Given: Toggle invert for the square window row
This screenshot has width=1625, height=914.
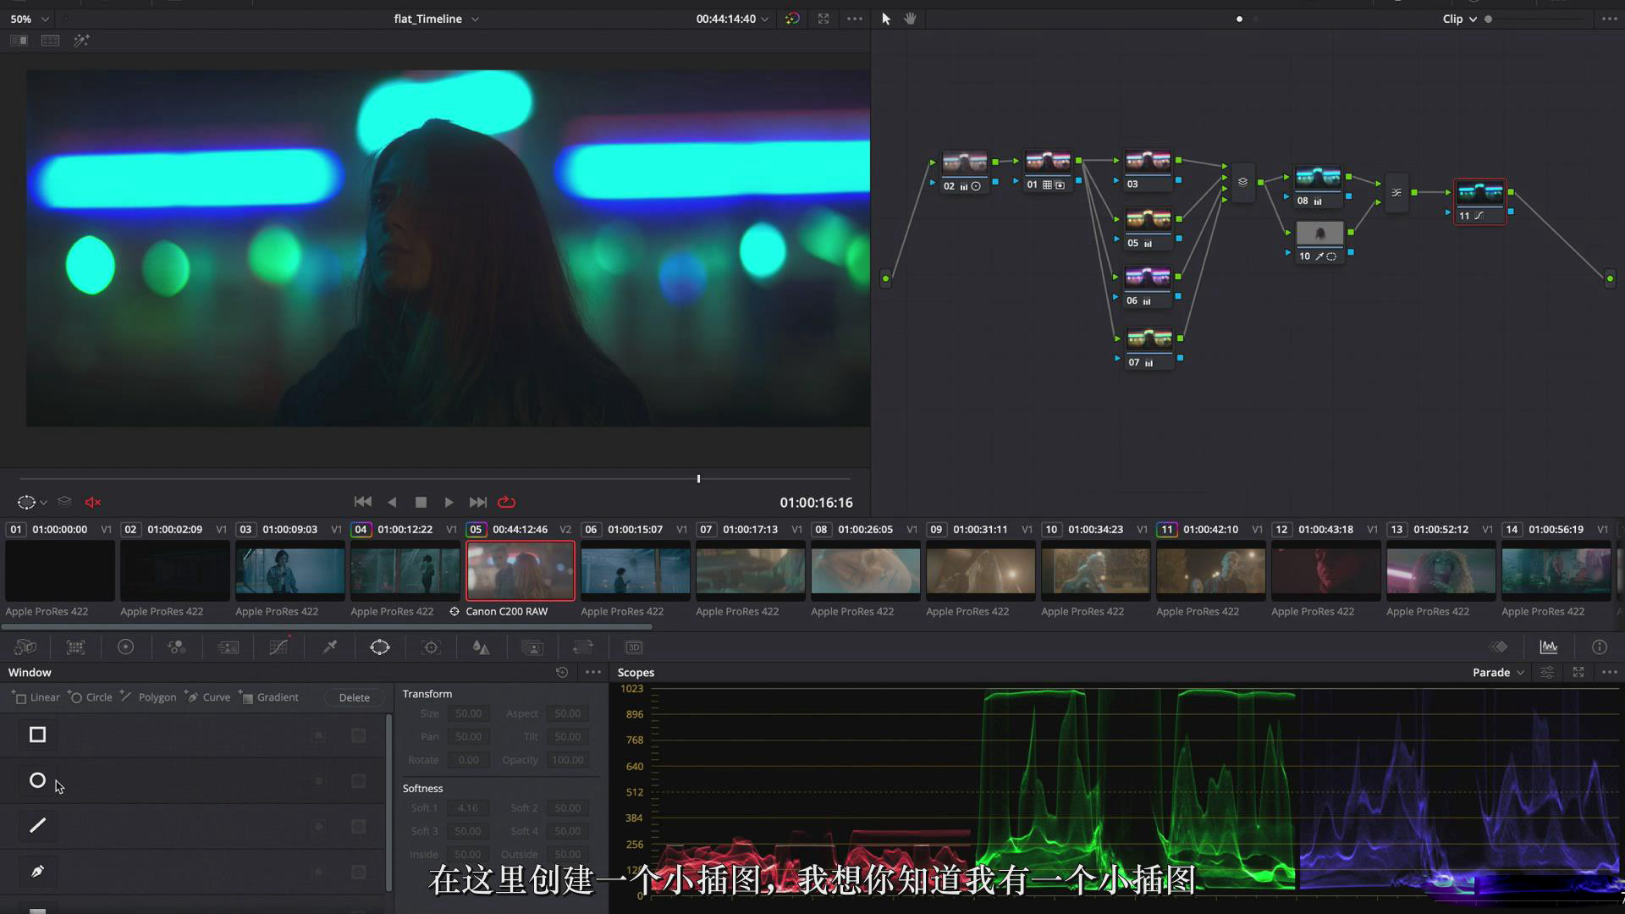Looking at the screenshot, I should pos(319,735).
